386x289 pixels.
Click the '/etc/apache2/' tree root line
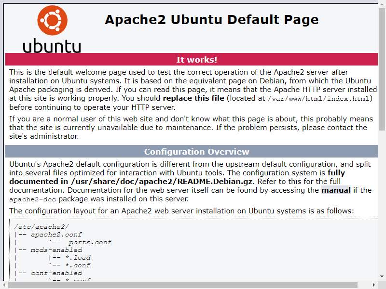click(41, 227)
